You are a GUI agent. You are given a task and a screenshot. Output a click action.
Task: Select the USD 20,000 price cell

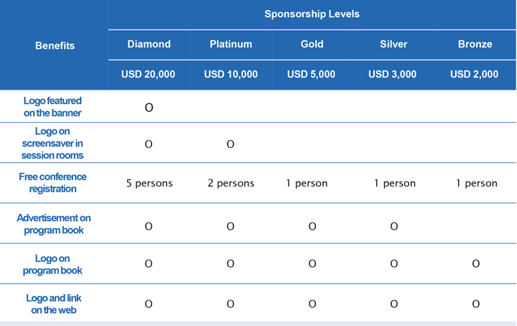[148, 74]
